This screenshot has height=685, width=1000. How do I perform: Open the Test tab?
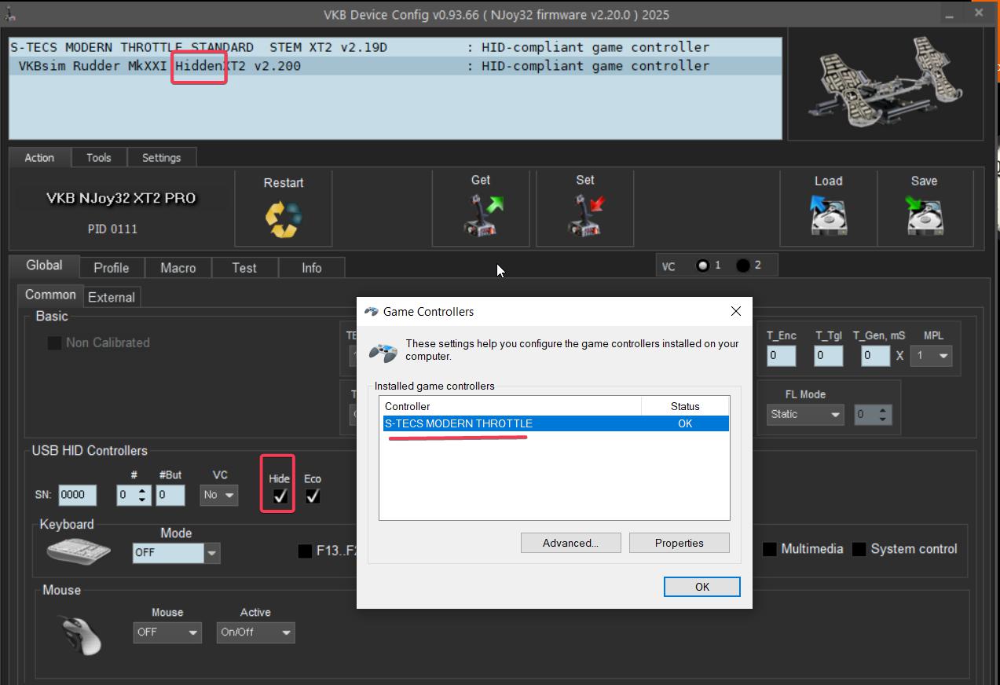point(244,268)
